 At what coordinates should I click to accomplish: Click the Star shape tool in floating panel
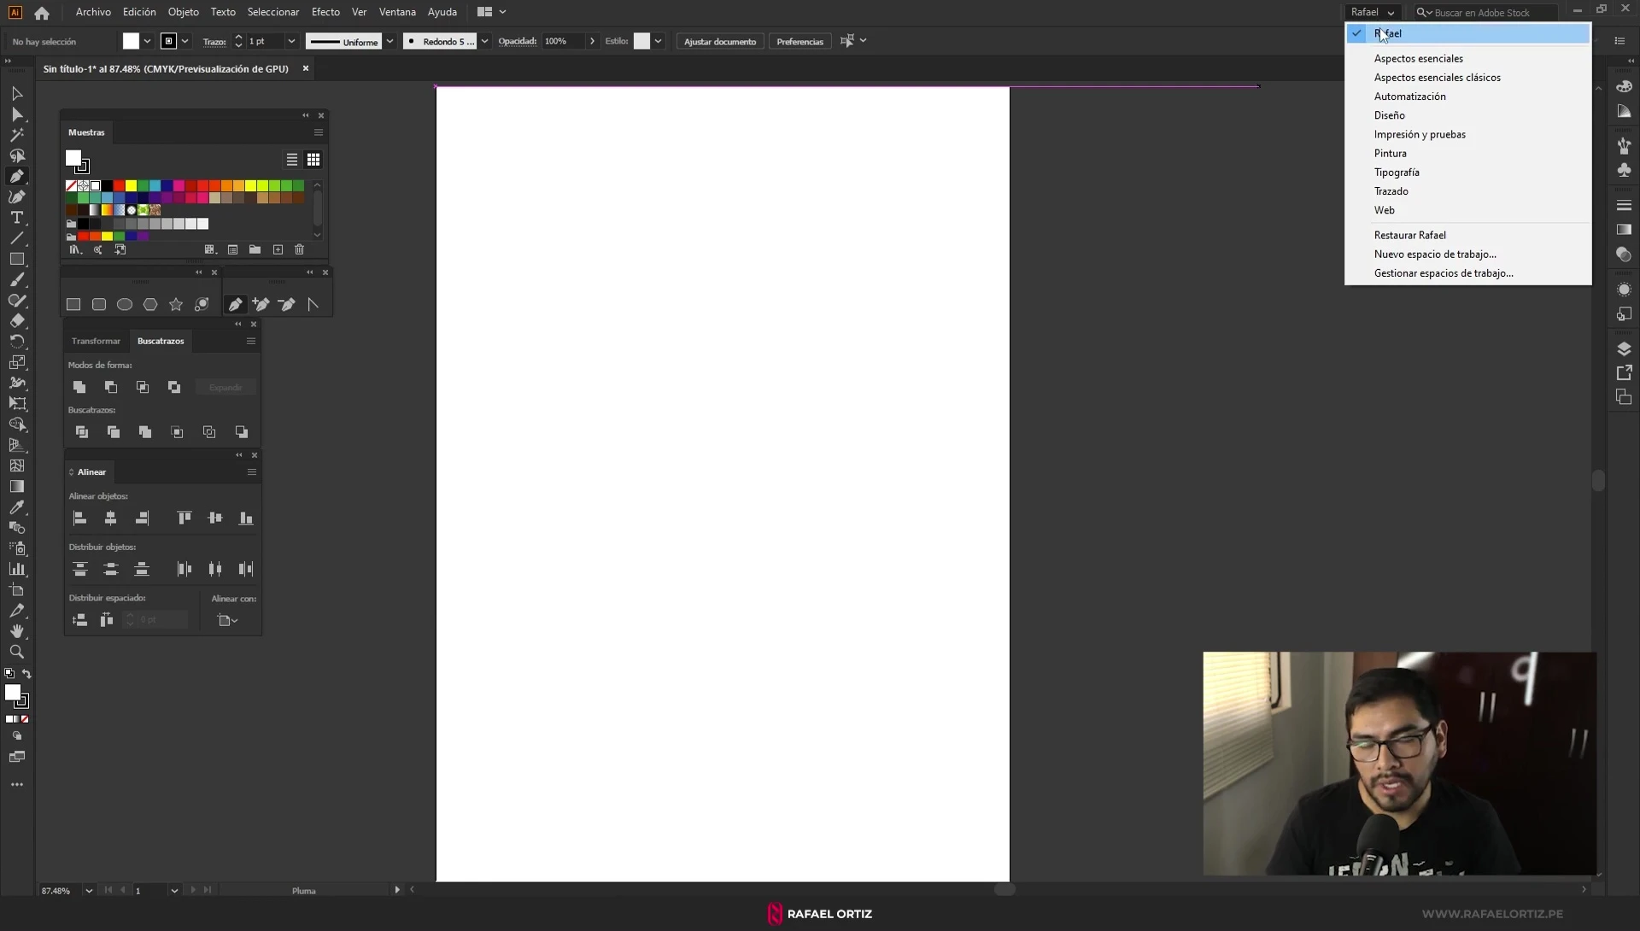tap(176, 304)
